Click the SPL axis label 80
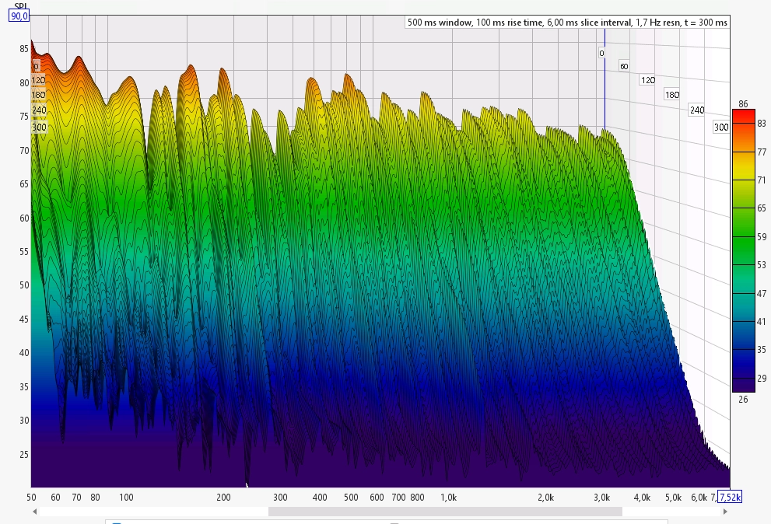 (24, 83)
